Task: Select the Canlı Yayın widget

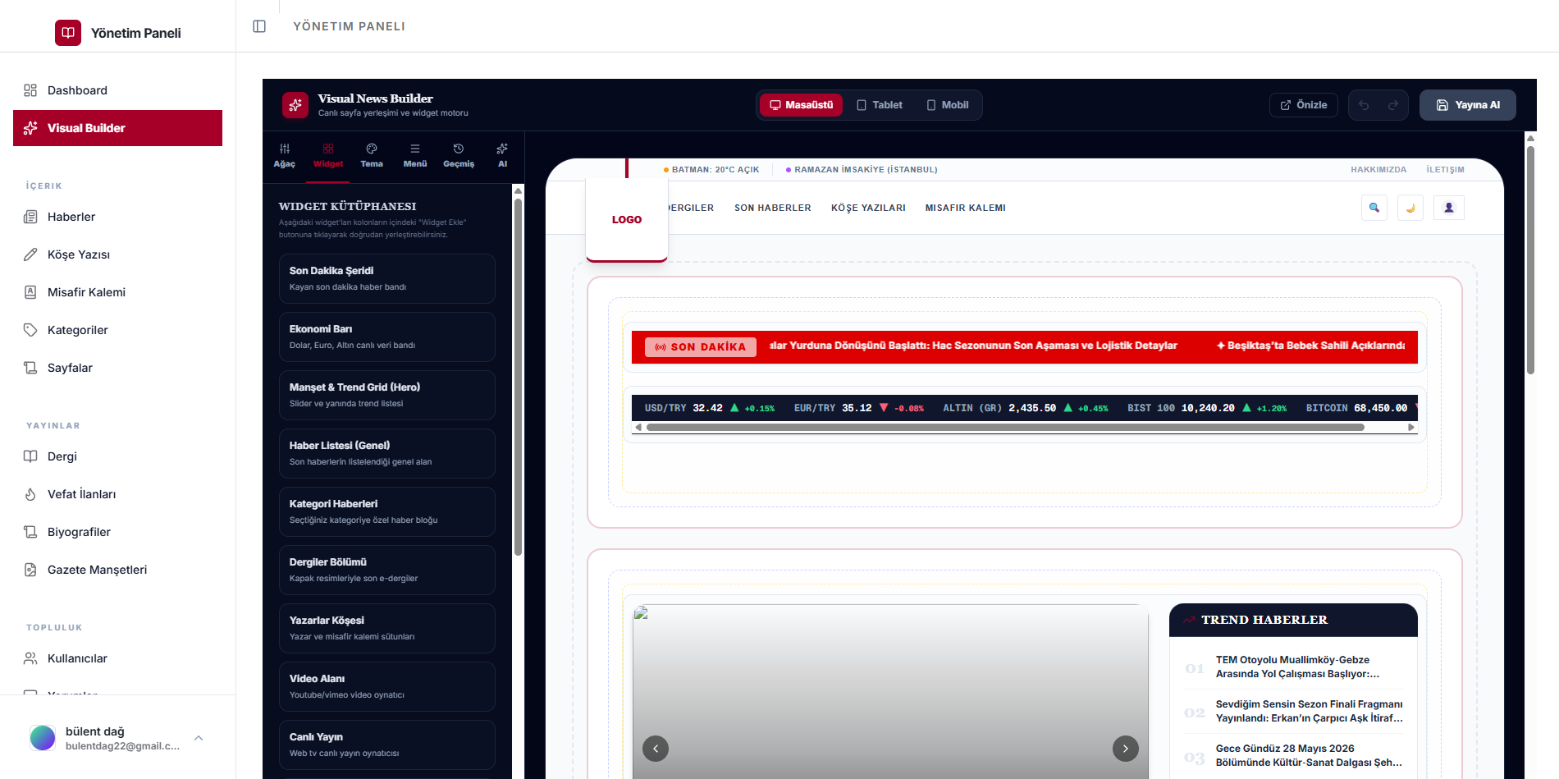Action: [x=387, y=745]
